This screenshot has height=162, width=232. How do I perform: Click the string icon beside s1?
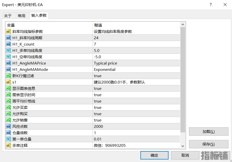(x=8, y=82)
